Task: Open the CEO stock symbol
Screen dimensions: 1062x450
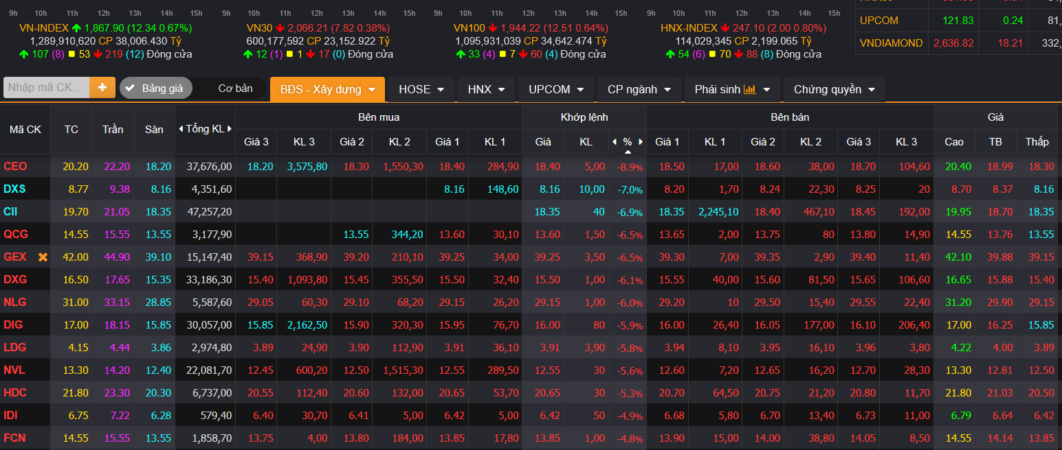Action: point(15,167)
